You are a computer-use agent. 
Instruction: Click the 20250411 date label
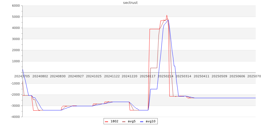(x=202, y=76)
